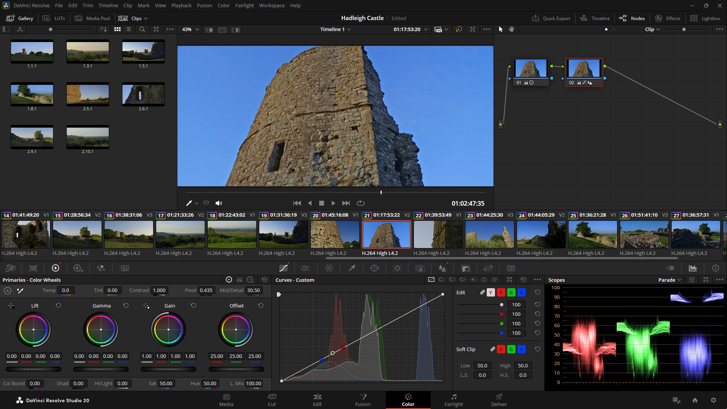Open the Camera Raw palette
The image size is (727, 409).
click(11, 268)
